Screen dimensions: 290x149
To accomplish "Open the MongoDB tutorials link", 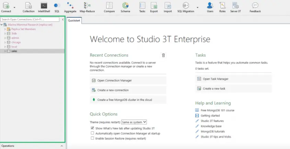I will tap(213, 131).
